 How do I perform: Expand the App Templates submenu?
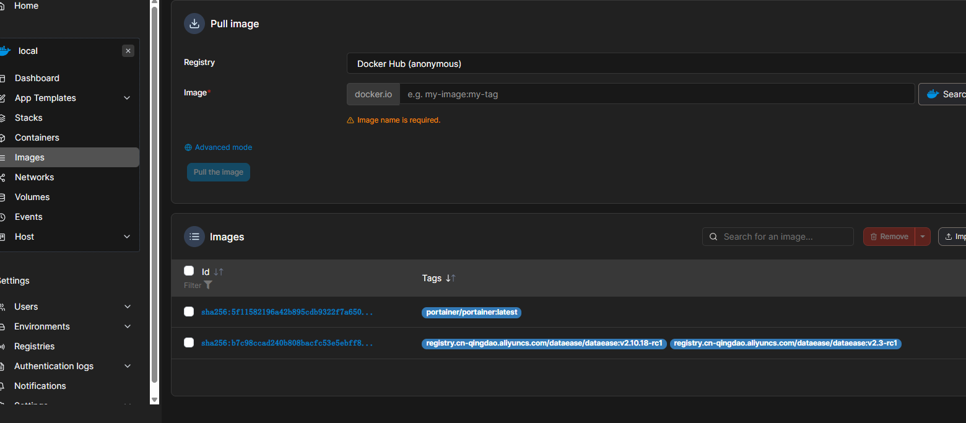[x=127, y=98]
